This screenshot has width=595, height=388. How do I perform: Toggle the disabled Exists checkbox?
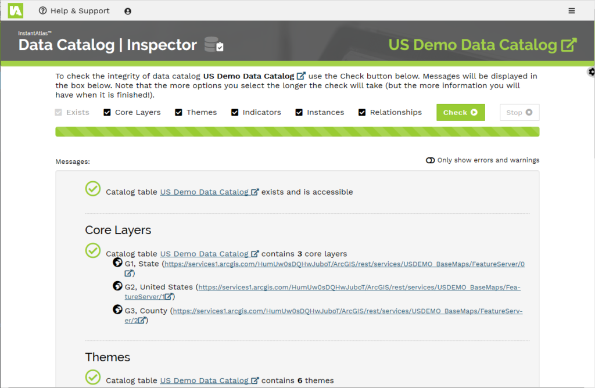coord(59,112)
